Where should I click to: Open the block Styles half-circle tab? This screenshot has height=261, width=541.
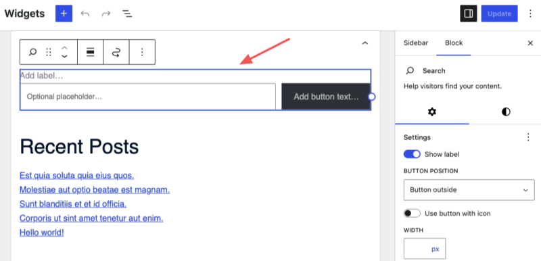pos(506,112)
